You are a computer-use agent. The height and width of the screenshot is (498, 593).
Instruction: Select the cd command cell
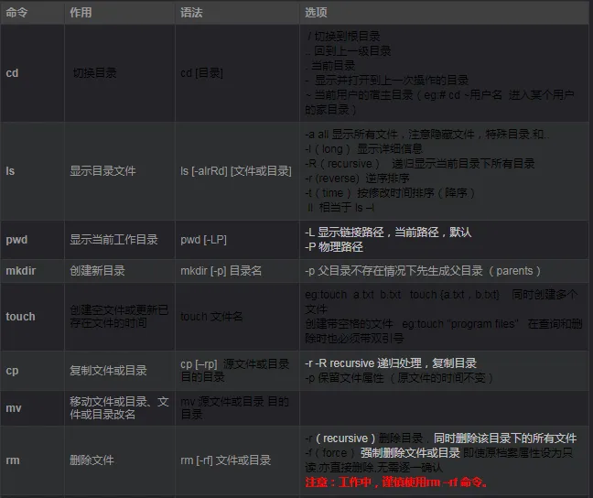(x=32, y=73)
